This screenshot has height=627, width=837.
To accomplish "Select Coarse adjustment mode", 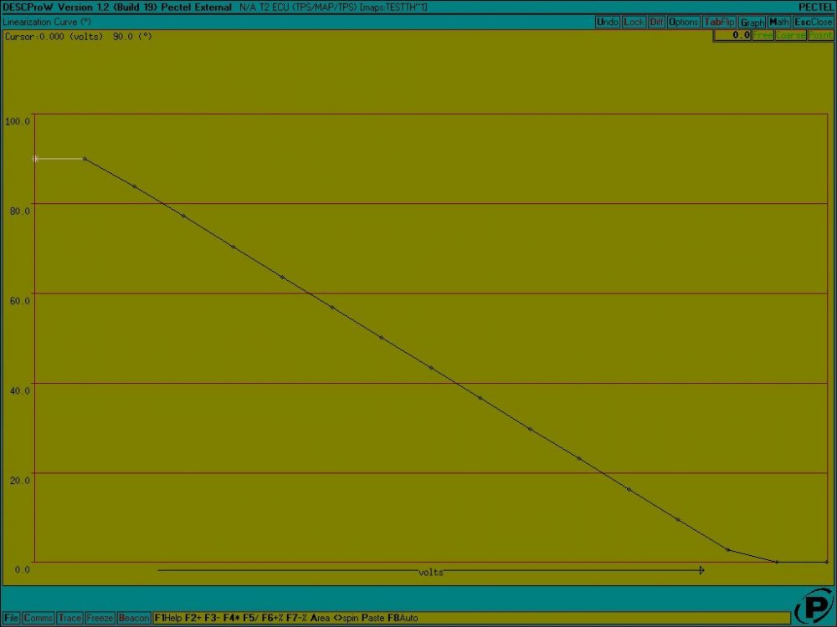I will point(788,36).
